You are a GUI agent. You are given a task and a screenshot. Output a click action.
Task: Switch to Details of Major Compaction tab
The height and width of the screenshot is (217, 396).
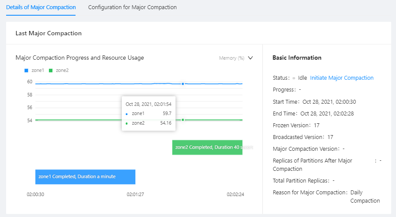pos(41,7)
